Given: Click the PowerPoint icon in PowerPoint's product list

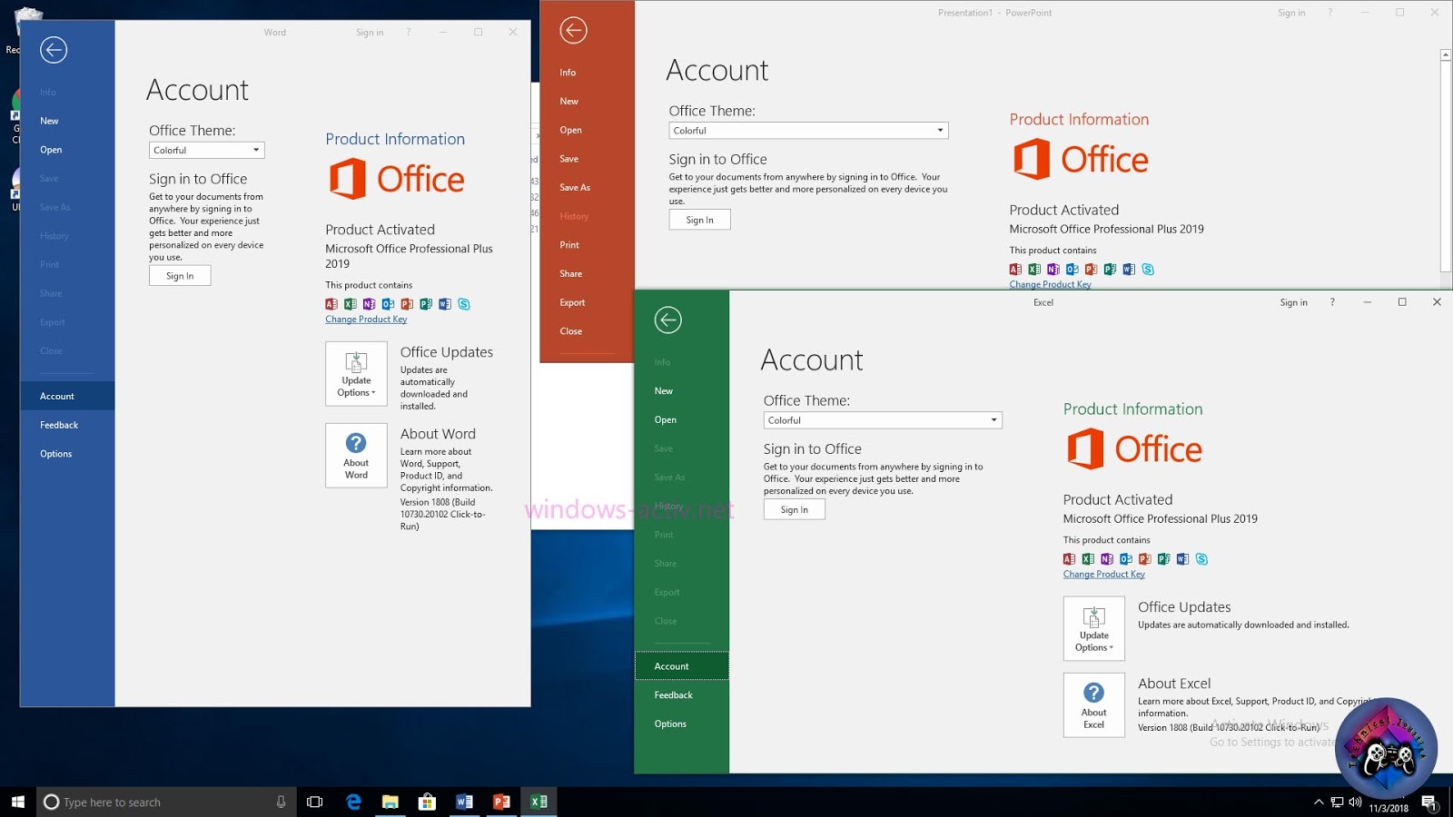Looking at the screenshot, I should pos(1091,269).
